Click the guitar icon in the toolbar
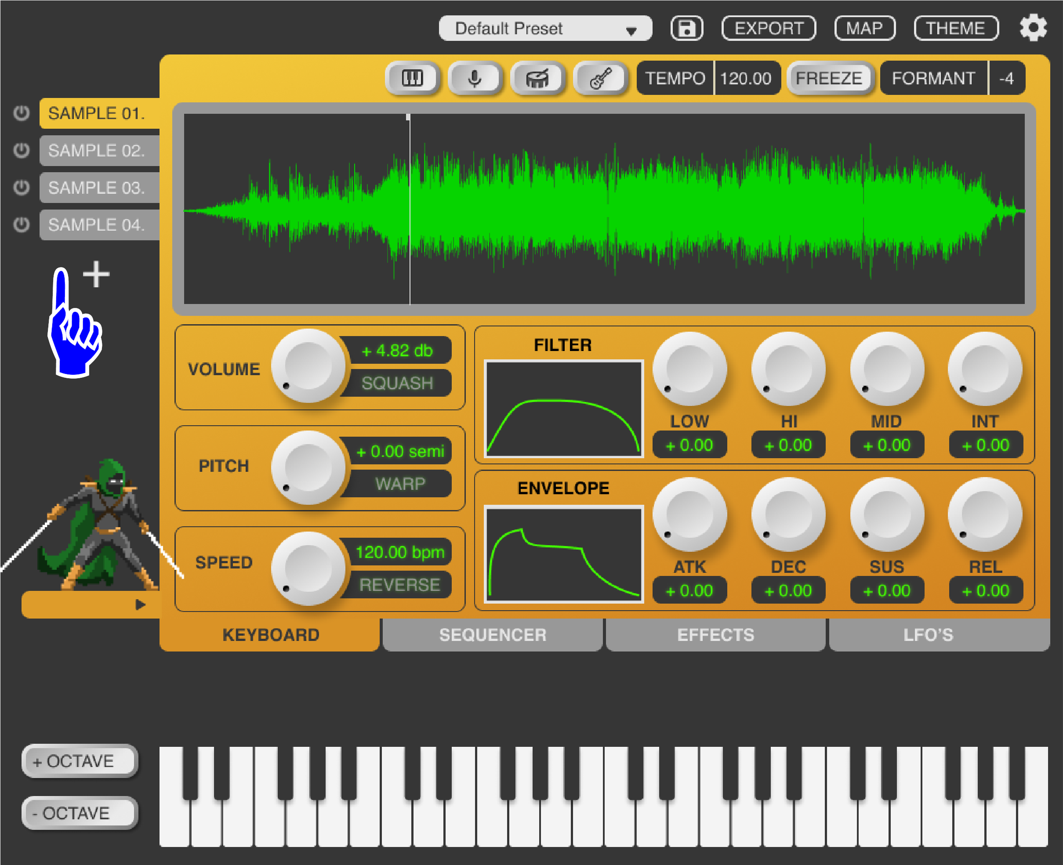The height and width of the screenshot is (865, 1063). point(601,78)
